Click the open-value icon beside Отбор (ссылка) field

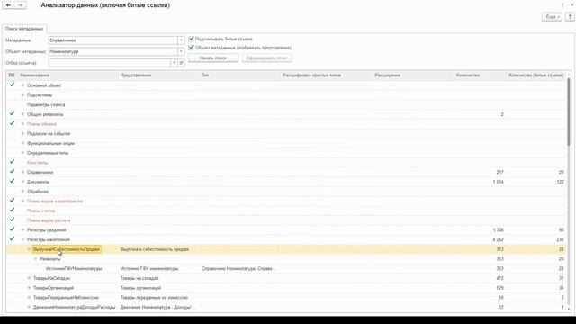tap(181, 63)
